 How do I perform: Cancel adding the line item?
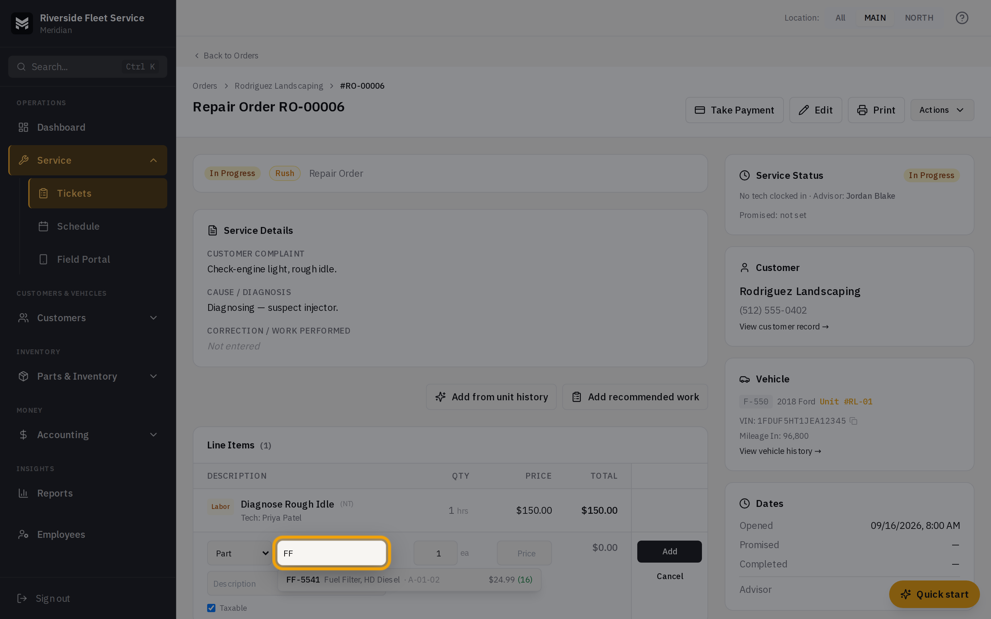[670, 576]
